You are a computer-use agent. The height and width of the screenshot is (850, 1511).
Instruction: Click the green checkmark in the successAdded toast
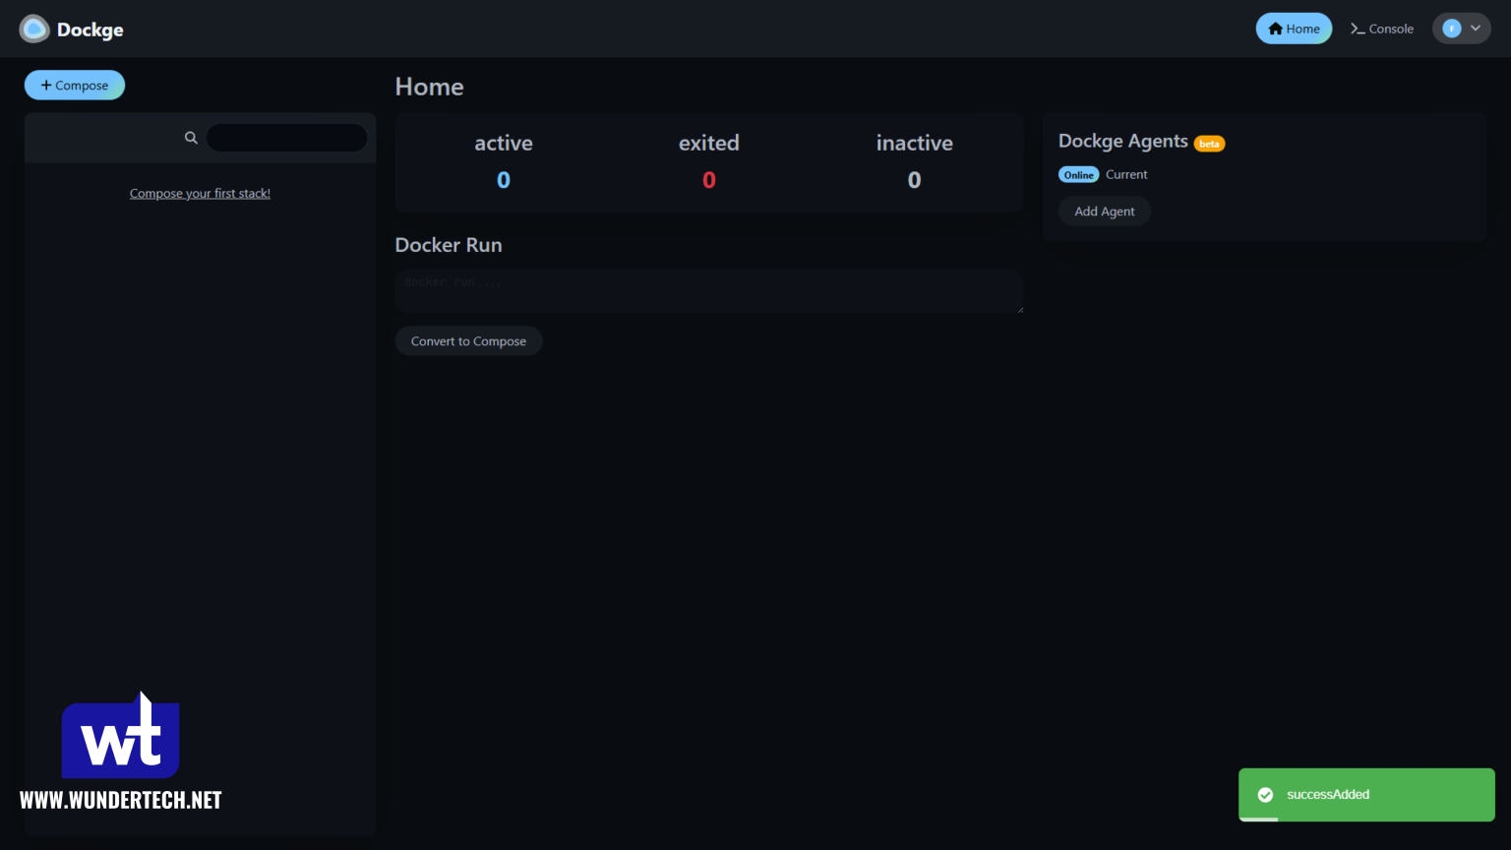click(x=1267, y=794)
